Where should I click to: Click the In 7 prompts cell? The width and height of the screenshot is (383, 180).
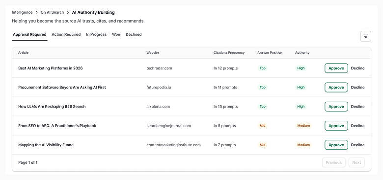225,145
